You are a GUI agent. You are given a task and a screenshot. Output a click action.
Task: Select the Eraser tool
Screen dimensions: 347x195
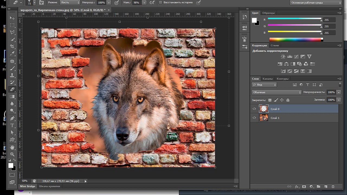coord(12,89)
